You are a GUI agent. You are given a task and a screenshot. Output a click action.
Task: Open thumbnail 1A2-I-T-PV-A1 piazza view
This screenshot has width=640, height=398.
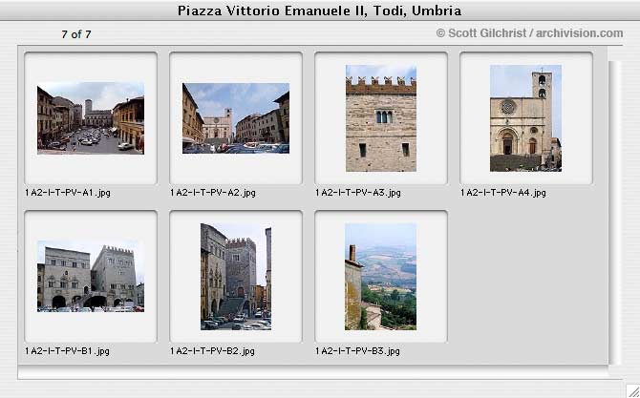point(91,118)
